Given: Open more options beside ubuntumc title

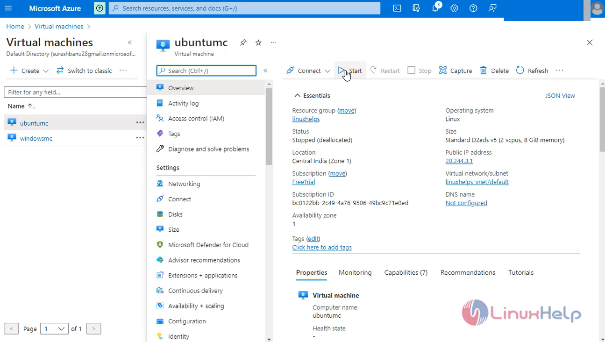Looking at the screenshot, I should click(274, 43).
